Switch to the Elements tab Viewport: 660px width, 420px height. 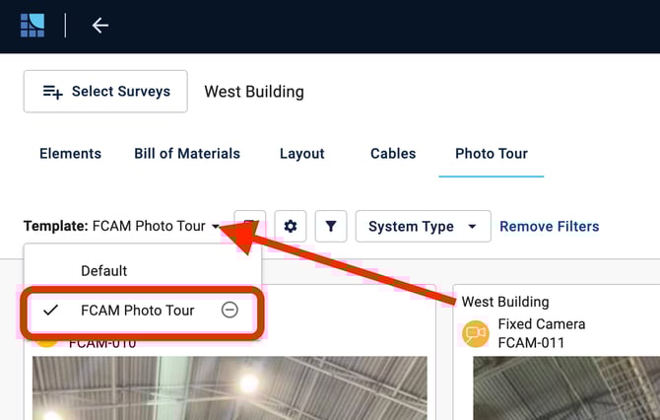(70, 154)
